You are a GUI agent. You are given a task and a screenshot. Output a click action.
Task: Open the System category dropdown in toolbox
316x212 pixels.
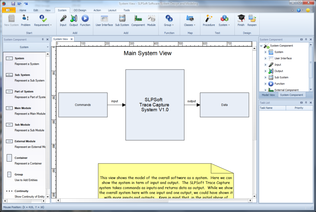click(x=26, y=47)
